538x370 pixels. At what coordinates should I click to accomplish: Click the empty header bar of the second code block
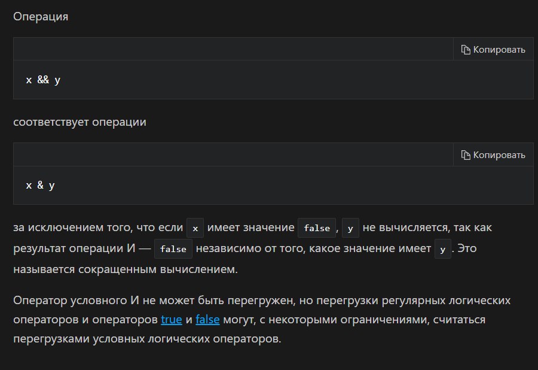tap(233, 155)
